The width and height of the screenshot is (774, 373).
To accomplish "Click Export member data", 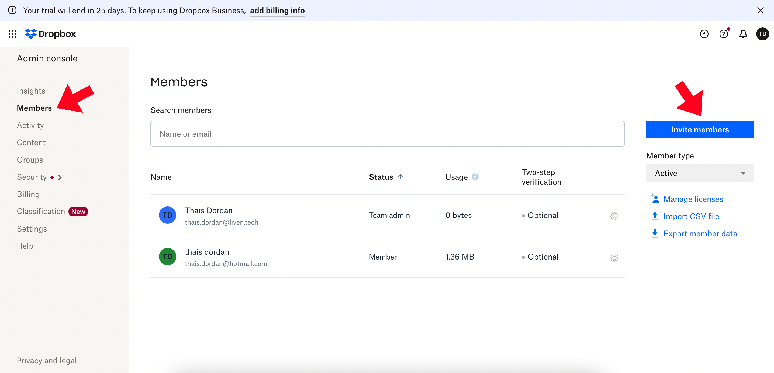I will point(700,234).
